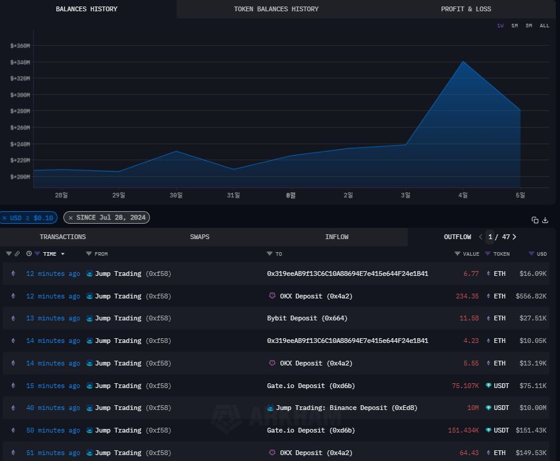This screenshot has height=461, width=560.
Task: Filter by the VALUE column
Action: coord(457,253)
